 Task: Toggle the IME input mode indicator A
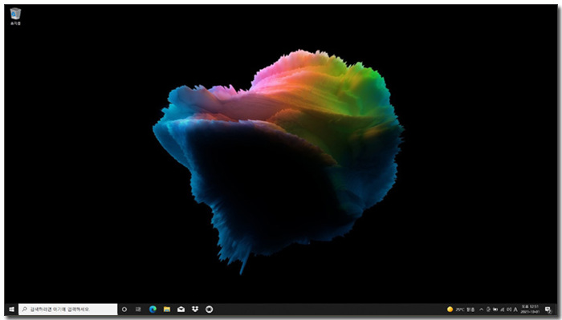(515, 310)
